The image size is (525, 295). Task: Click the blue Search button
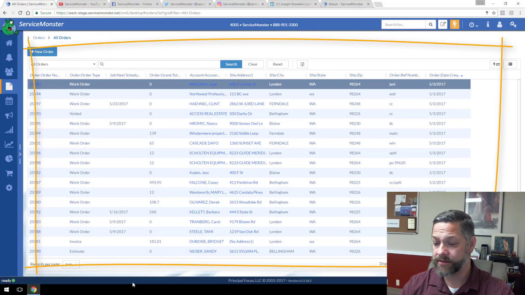pos(231,64)
